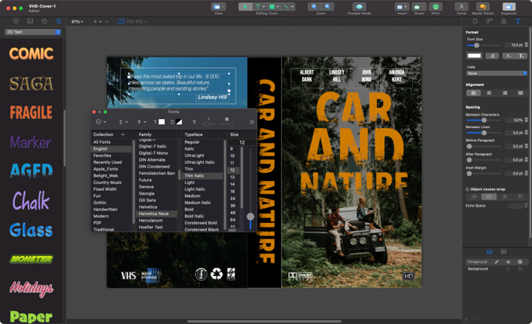The width and height of the screenshot is (532, 324).
Task: Select the English font collection
Action: click(x=112, y=149)
